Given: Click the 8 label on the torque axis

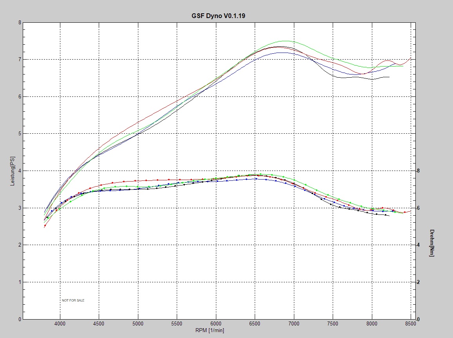Looking at the screenshot, I should (418, 171).
